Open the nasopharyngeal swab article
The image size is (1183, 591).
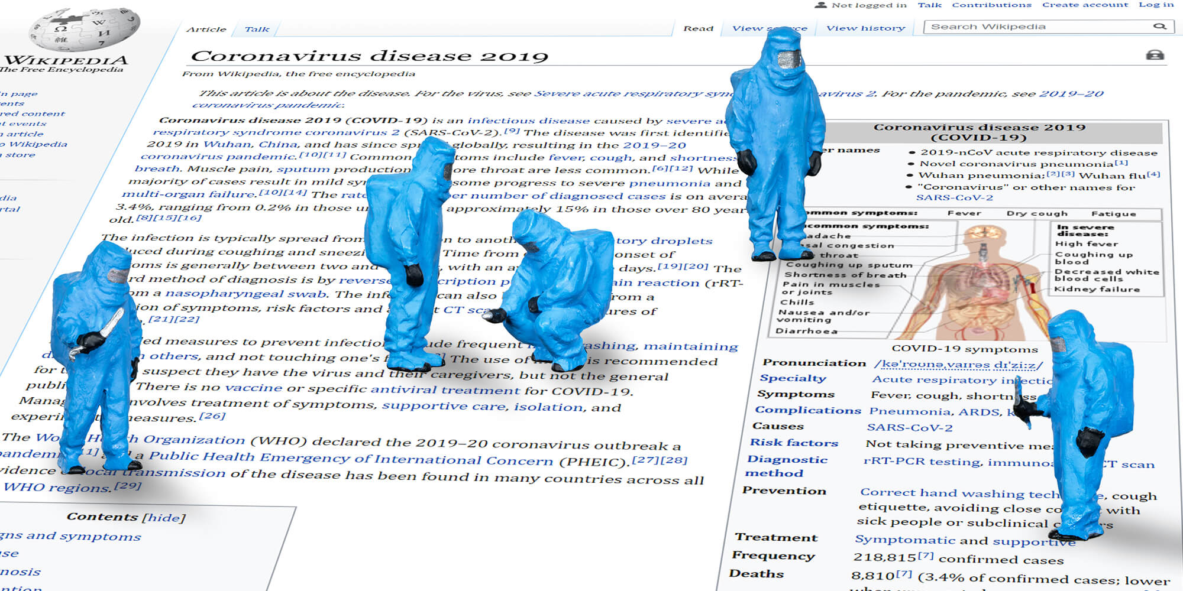(236, 293)
